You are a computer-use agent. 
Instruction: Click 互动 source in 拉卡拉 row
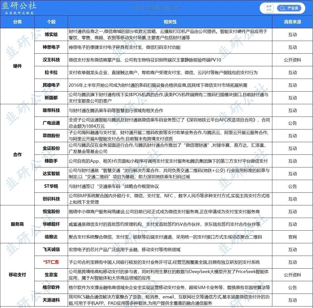click(293, 73)
